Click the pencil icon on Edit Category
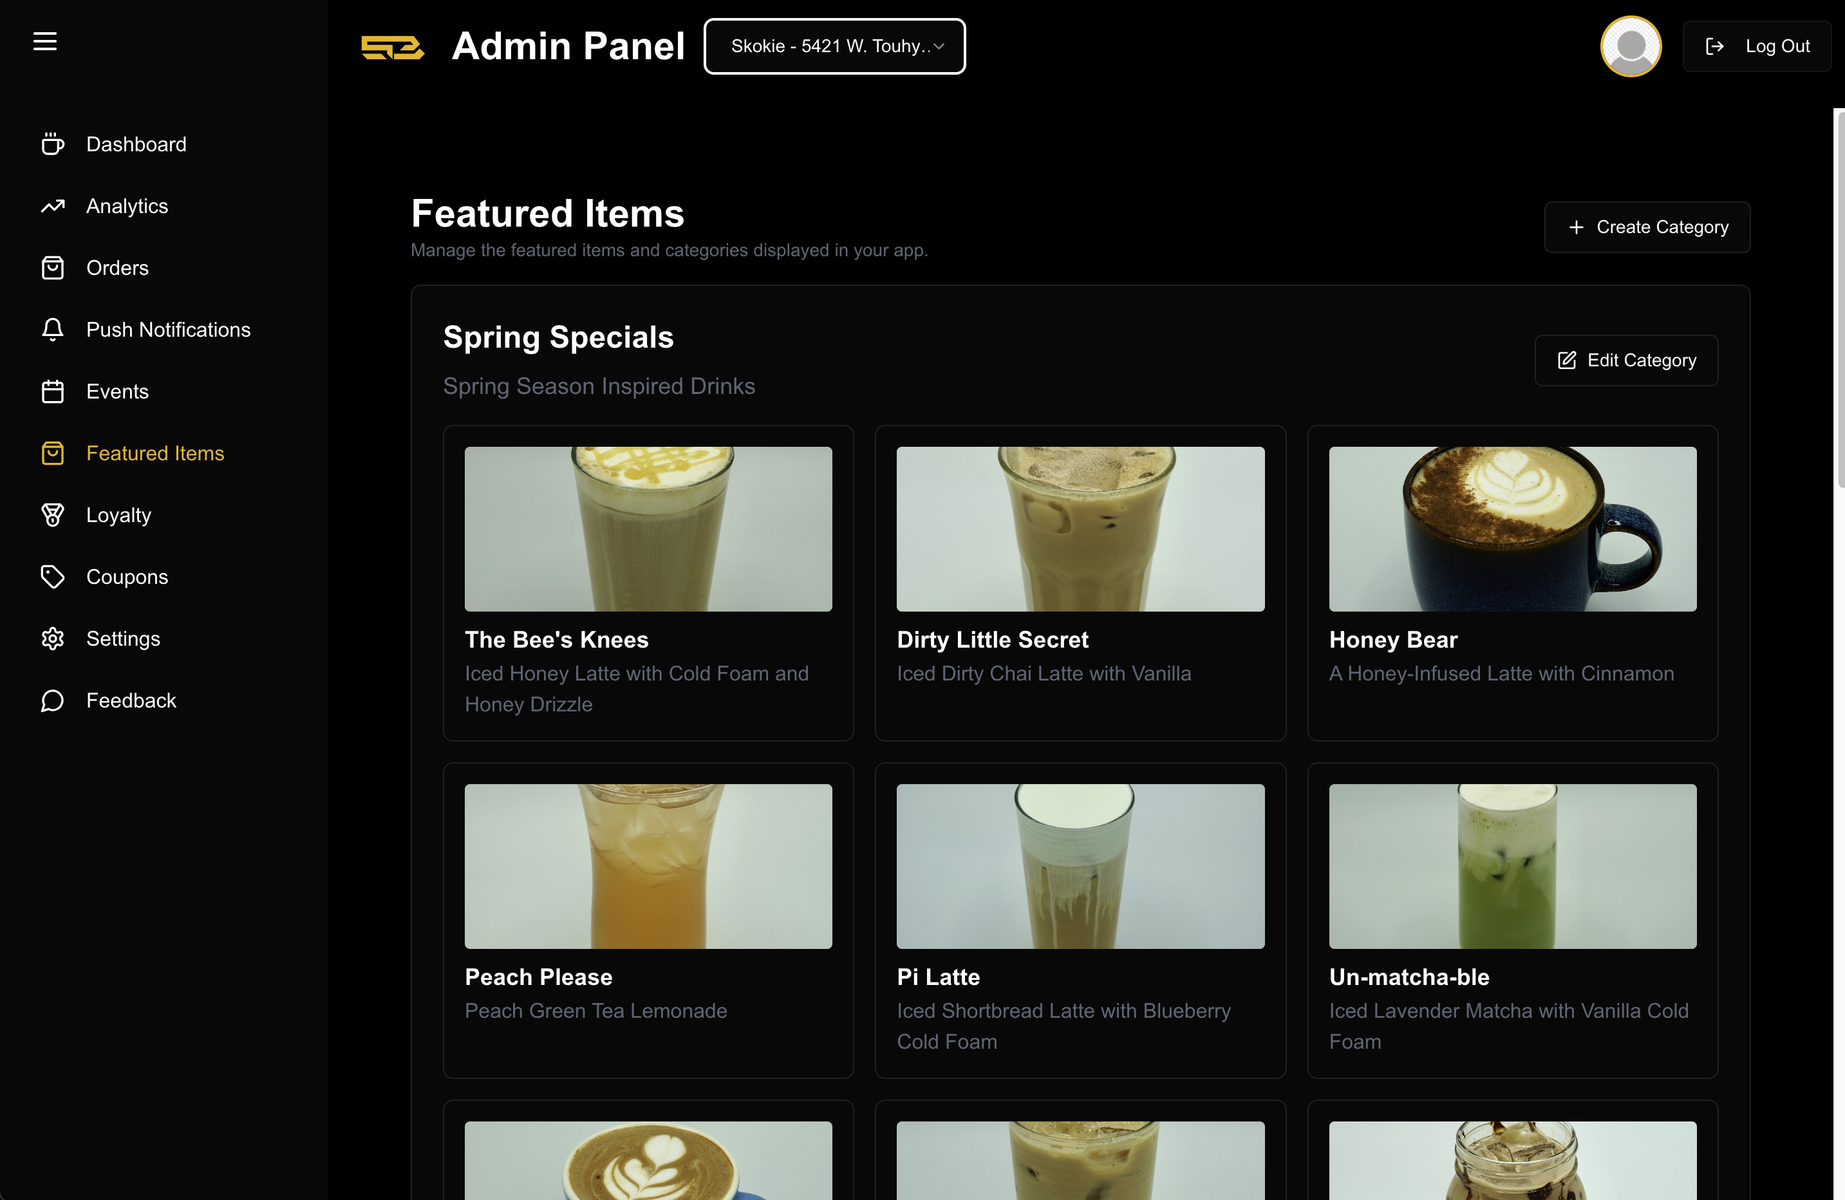 click(x=1567, y=361)
